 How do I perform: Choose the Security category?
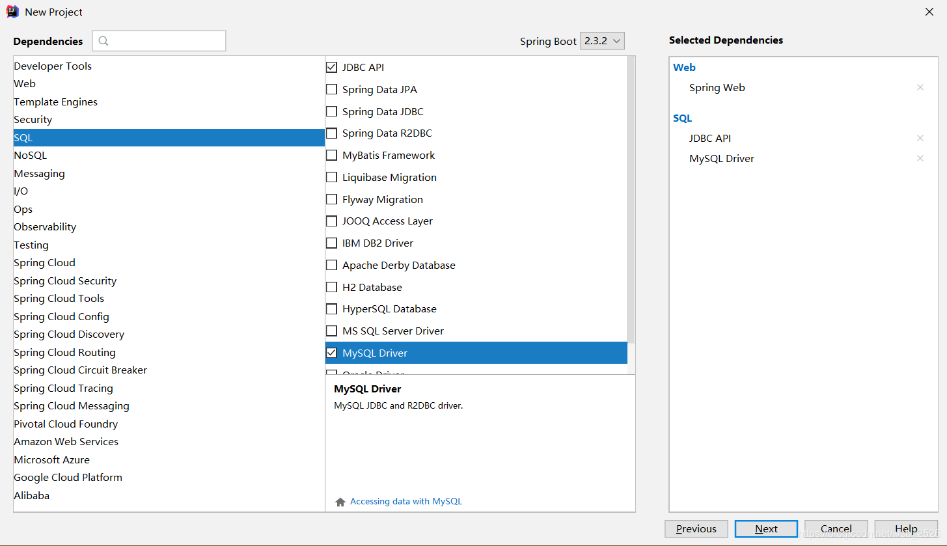(169, 119)
